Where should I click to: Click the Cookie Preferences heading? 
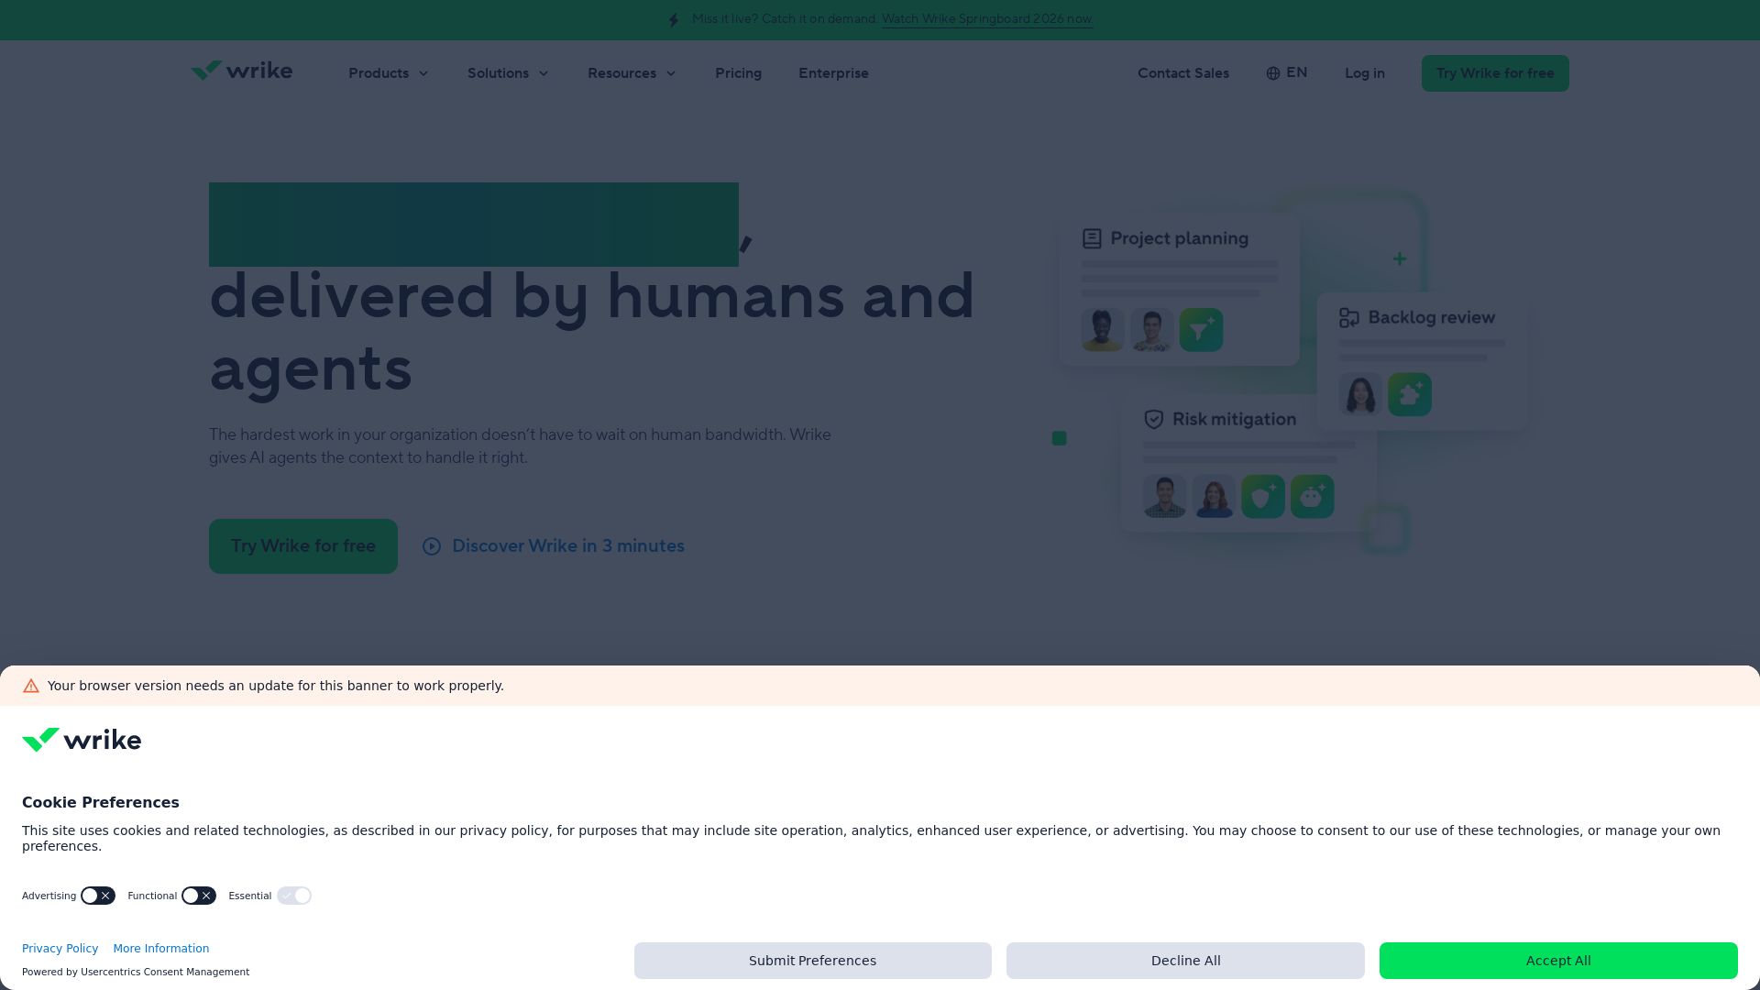point(101,803)
